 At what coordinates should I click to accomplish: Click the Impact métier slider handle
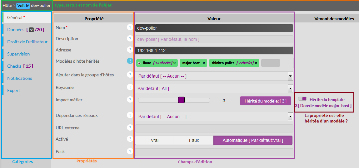(x=181, y=100)
